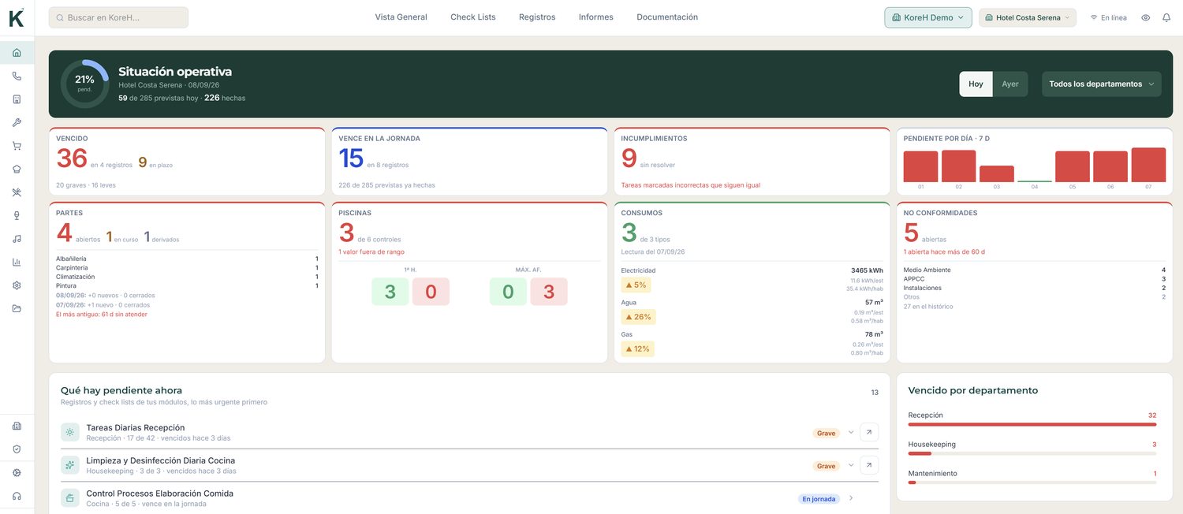
Task: Click the Gas 12% increase badge
Action: point(637,348)
